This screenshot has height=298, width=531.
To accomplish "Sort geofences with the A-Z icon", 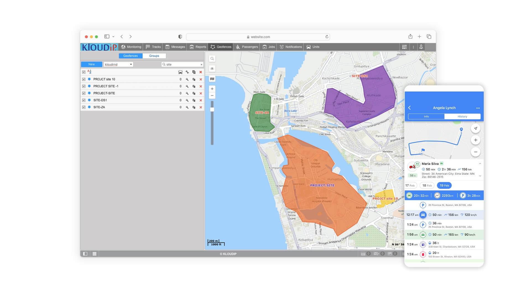I will click(89, 71).
